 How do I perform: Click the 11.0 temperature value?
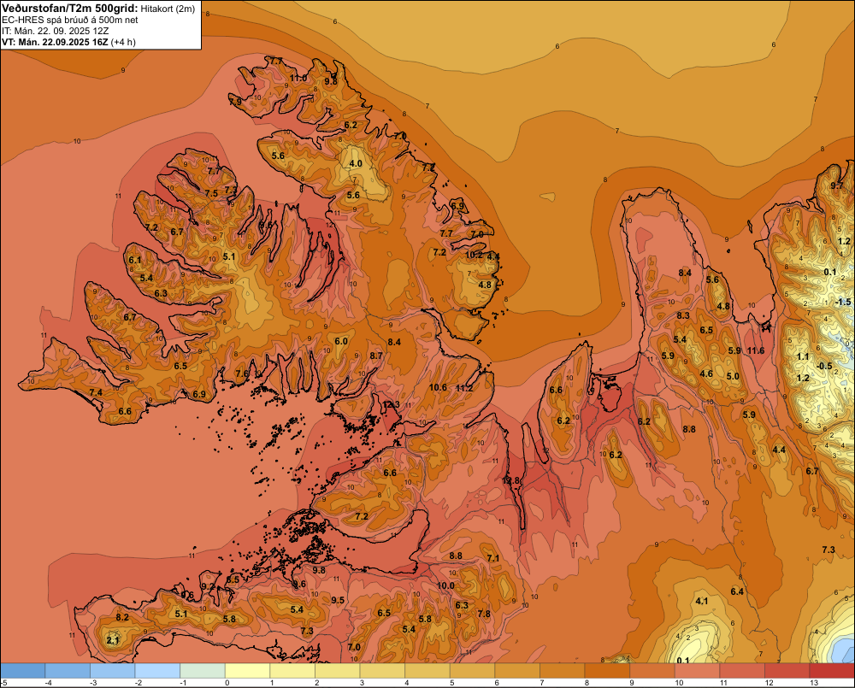coord(298,78)
